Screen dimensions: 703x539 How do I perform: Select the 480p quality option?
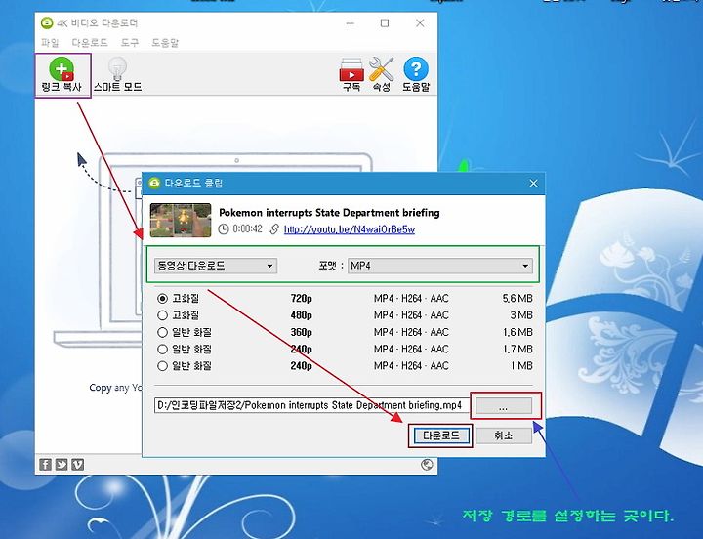coord(162,315)
